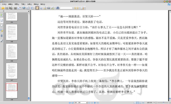
Task: Click the zoom out minus button
Action: pos(156,103)
